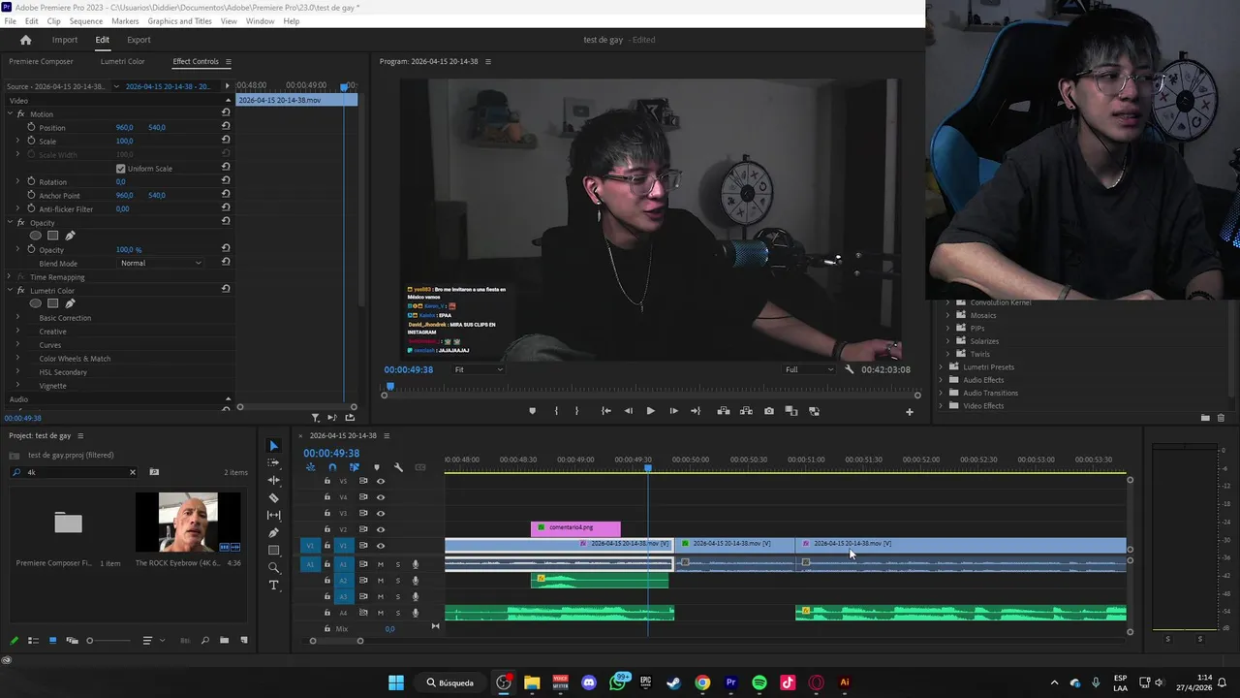Select the Razor tool

[x=273, y=498]
